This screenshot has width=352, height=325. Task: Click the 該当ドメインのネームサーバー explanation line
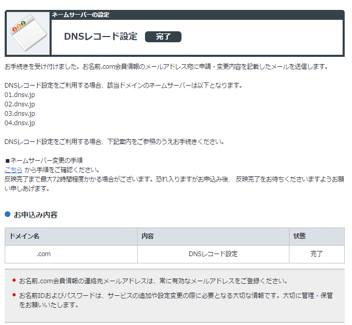124,86
